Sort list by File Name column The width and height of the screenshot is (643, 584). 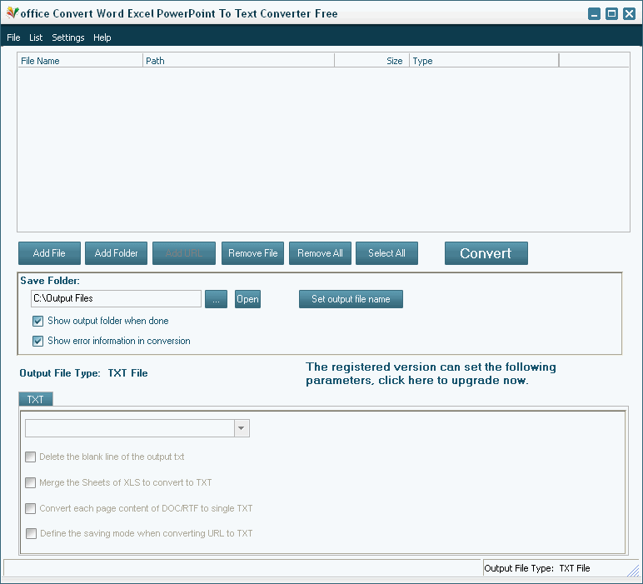(80, 61)
